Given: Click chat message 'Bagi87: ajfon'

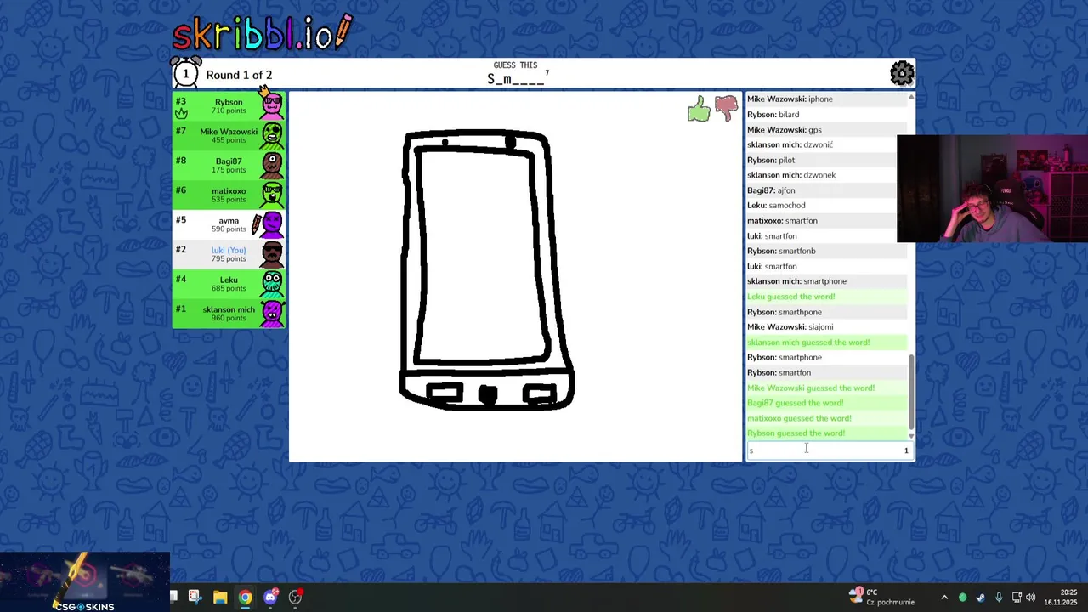Looking at the screenshot, I should pyautogui.click(x=771, y=190).
